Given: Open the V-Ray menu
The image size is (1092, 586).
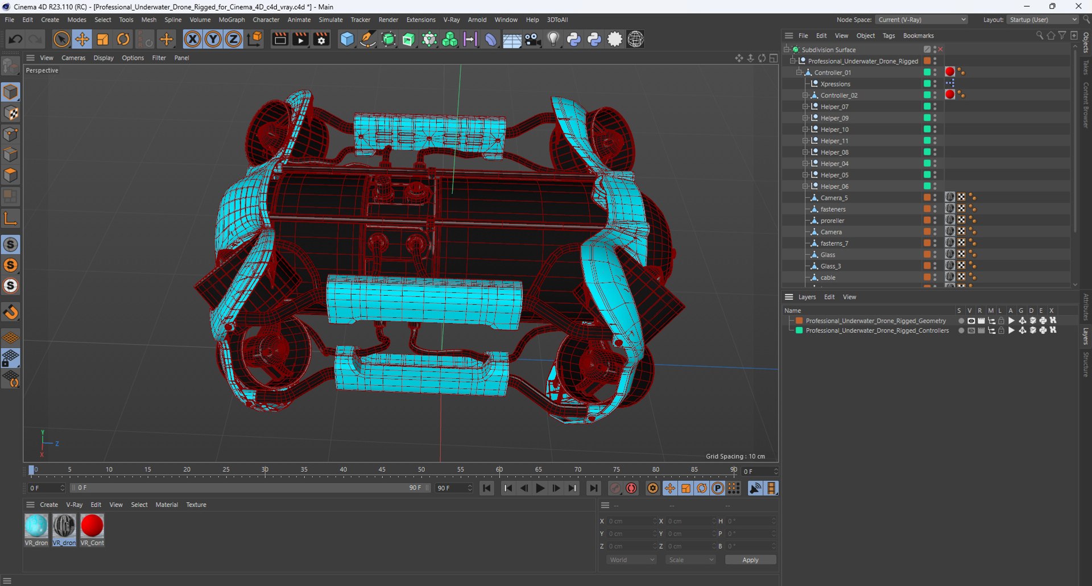Looking at the screenshot, I should click(x=452, y=19).
